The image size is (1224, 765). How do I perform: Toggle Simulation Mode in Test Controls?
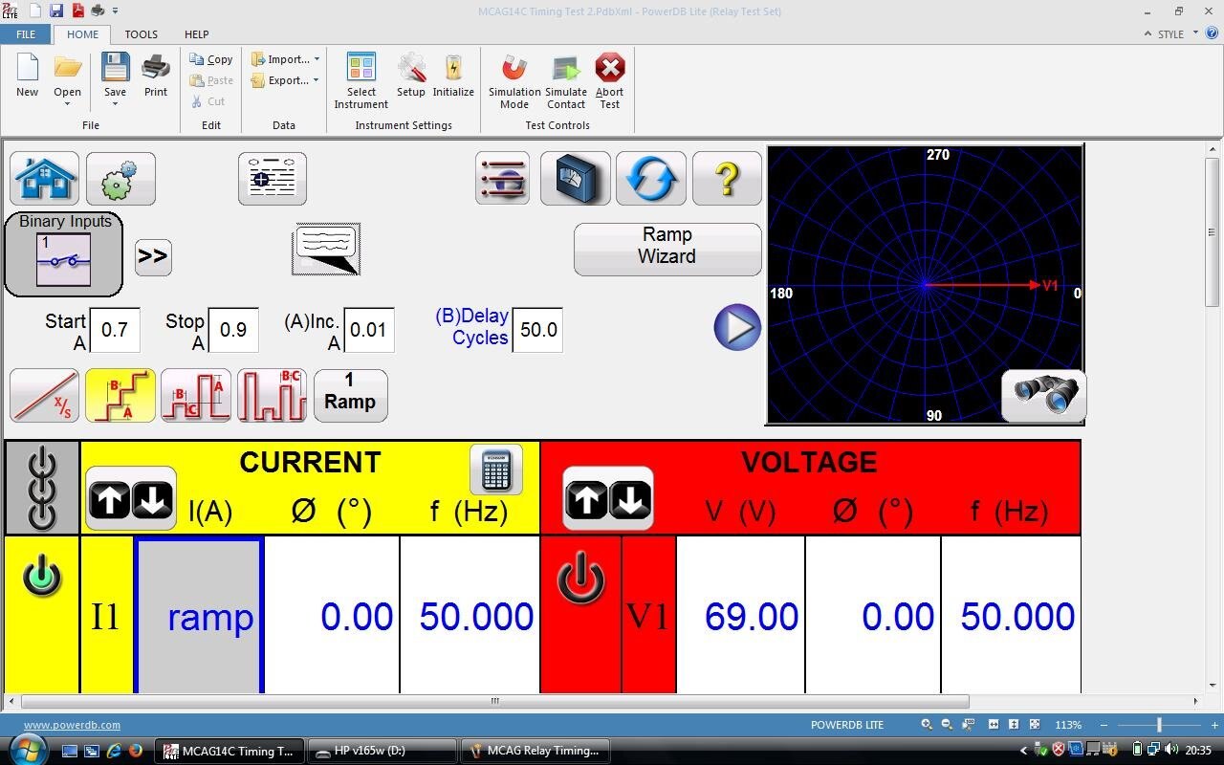[514, 81]
